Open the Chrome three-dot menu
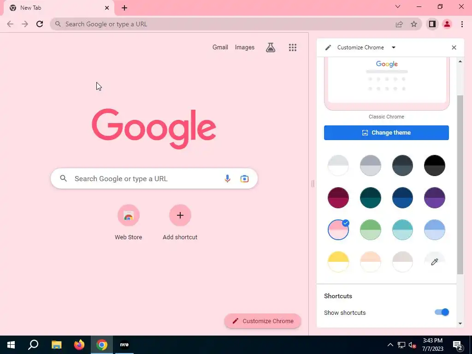This screenshot has height=354, width=472. [x=462, y=24]
